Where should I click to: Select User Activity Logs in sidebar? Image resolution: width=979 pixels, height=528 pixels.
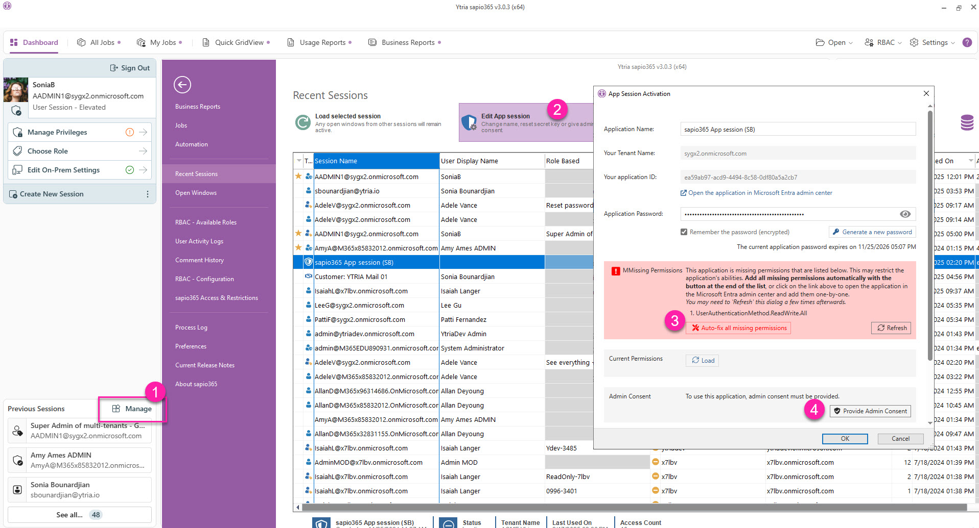(x=199, y=241)
